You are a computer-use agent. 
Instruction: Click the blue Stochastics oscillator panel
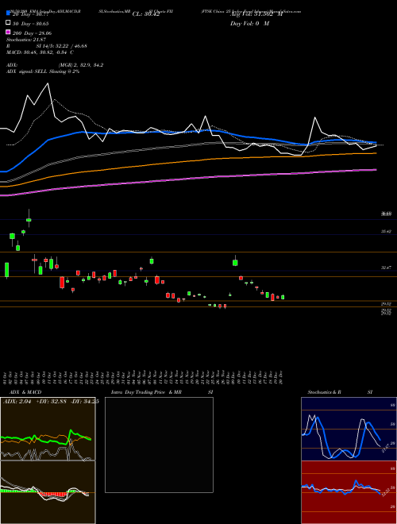coord(349,429)
